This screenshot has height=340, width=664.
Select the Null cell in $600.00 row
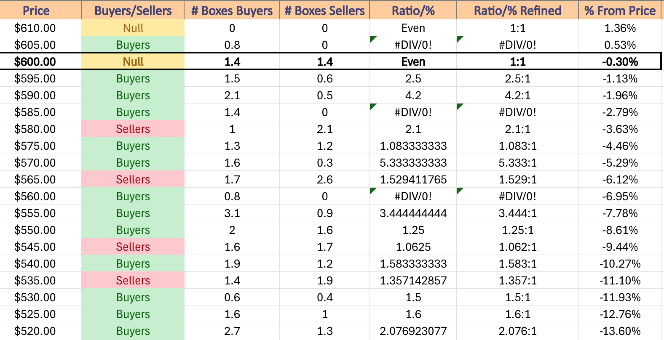pos(133,61)
